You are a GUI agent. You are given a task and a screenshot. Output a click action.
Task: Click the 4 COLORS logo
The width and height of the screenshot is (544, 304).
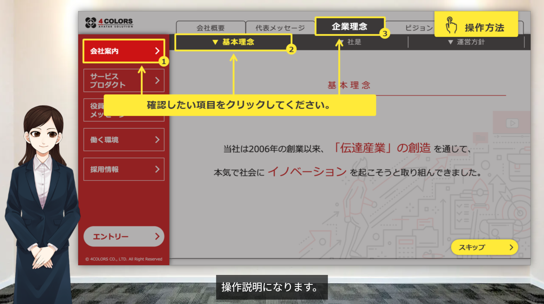tap(109, 23)
